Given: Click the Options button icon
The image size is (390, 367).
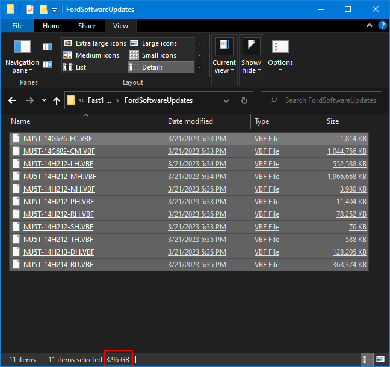Looking at the screenshot, I should pyautogui.click(x=280, y=47).
